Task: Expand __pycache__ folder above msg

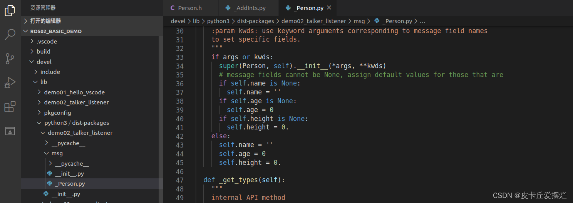Action: click(90, 143)
